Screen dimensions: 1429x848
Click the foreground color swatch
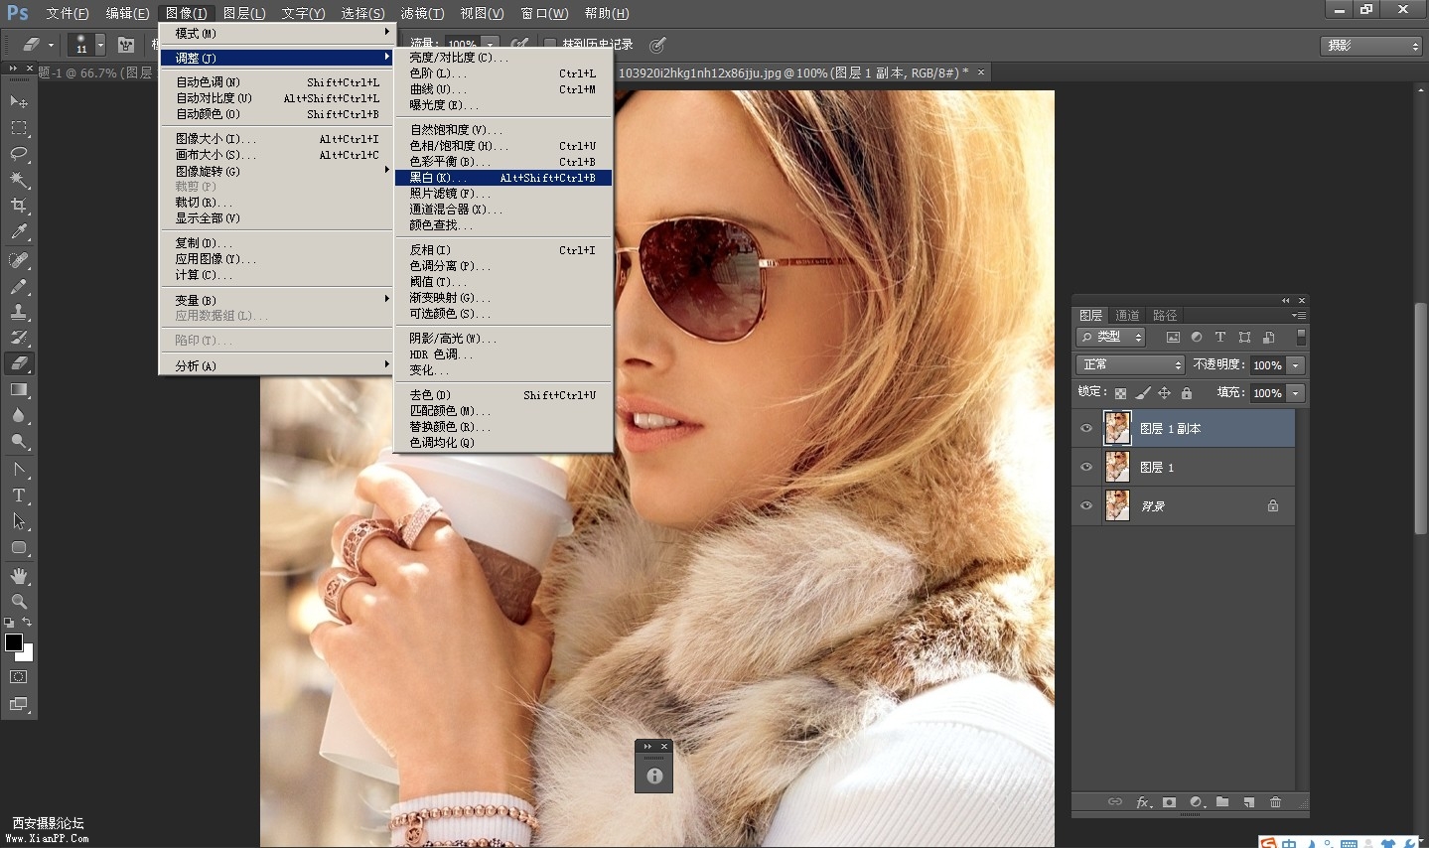[13, 642]
